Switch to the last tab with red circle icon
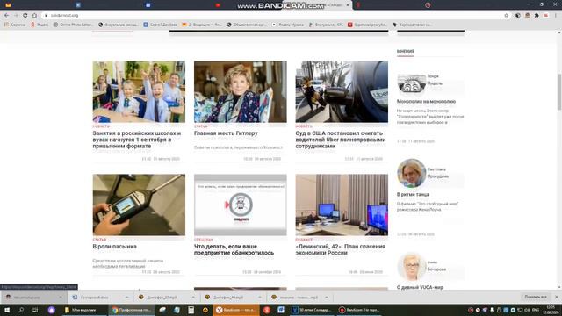The height and width of the screenshot is (316, 562). pyautogui.click(x=428, y=5)
